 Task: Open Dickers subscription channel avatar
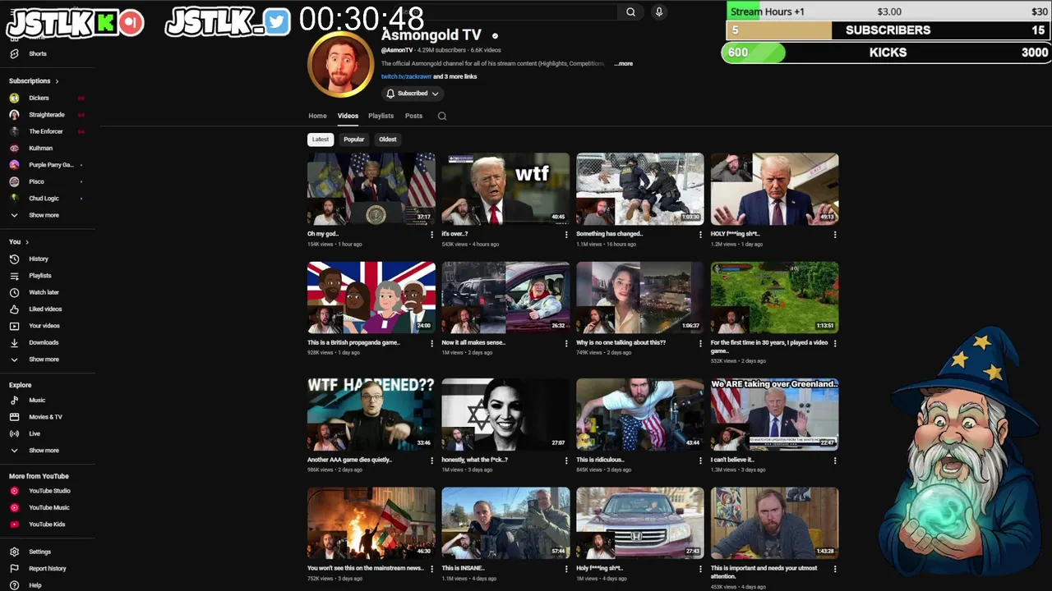[x=14, y=98]
